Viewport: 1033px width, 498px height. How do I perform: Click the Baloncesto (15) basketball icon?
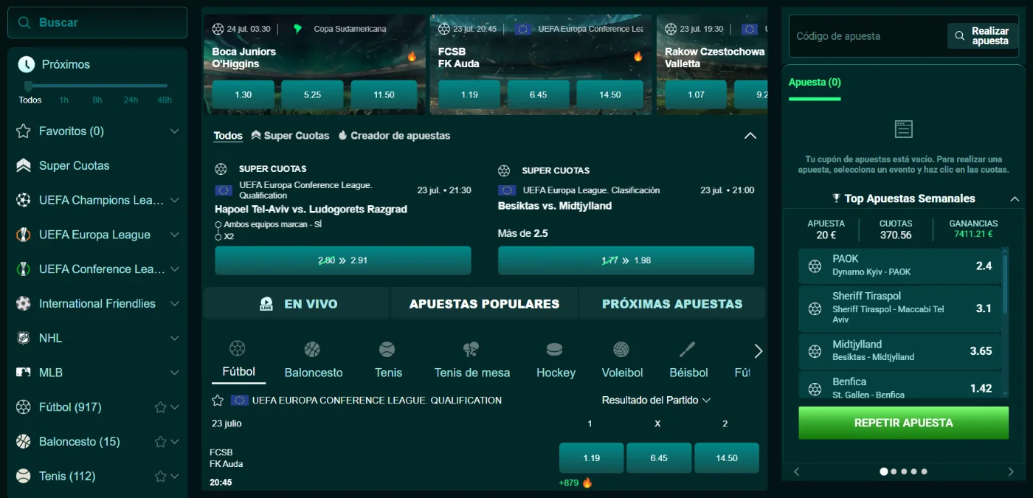click(x=24, y=441)
